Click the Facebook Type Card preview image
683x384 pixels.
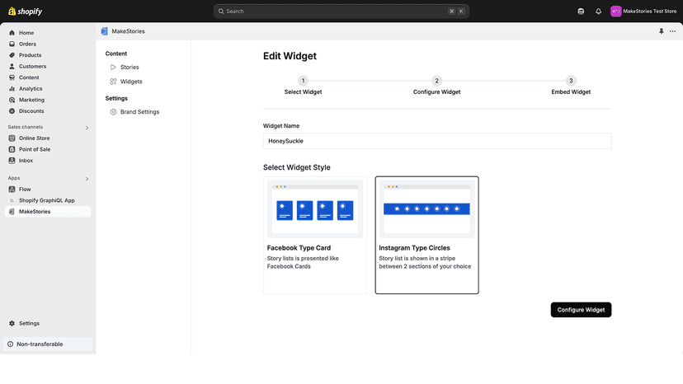click(x=315, y=209)
